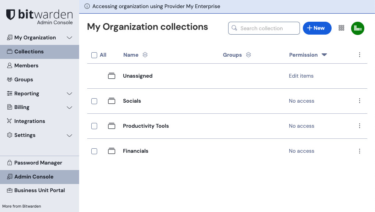
Task: Tick the Socials collection checkbox
Action: coord(94,101)
